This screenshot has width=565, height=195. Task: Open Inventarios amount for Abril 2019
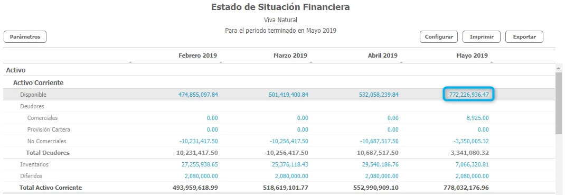click(x=380, y=164)
